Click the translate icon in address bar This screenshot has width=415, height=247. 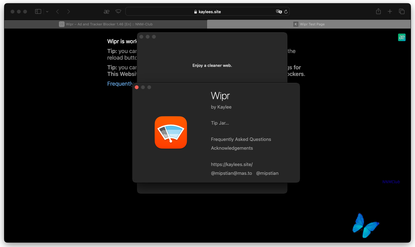[279, 12]
